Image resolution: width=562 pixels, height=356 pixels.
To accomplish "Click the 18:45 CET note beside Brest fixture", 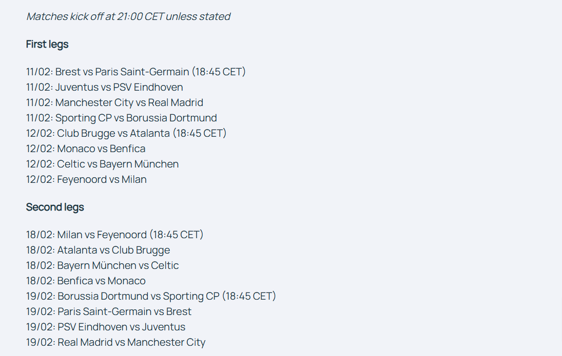I will point(219,72).
